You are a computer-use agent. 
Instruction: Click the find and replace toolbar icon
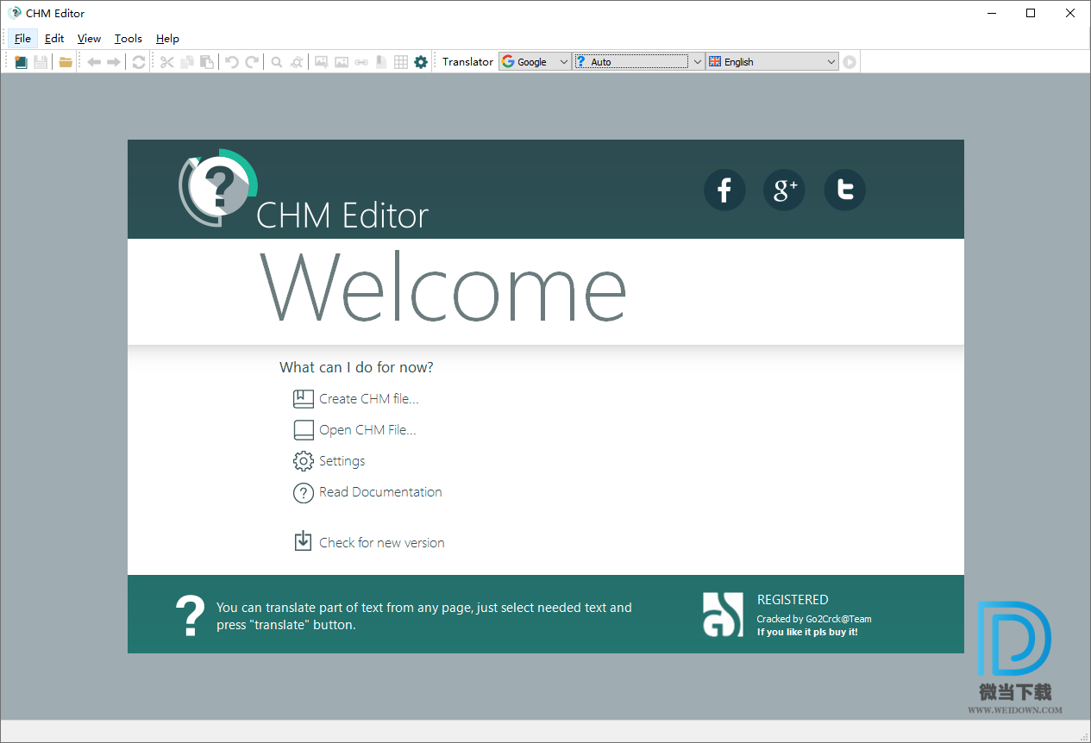[x=297, y=62]
